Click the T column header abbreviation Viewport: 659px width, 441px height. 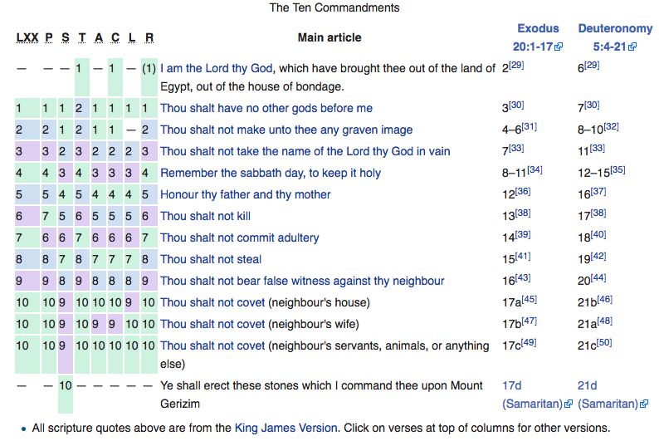[82, 38]
